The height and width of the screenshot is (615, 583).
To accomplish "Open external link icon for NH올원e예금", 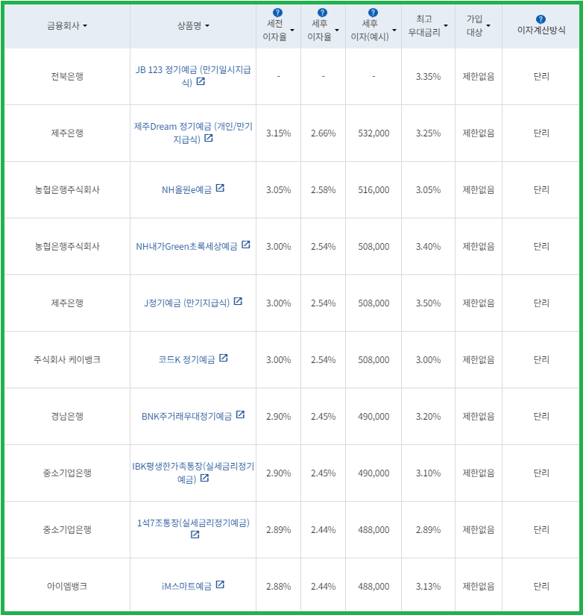I will tap(220, 188).
